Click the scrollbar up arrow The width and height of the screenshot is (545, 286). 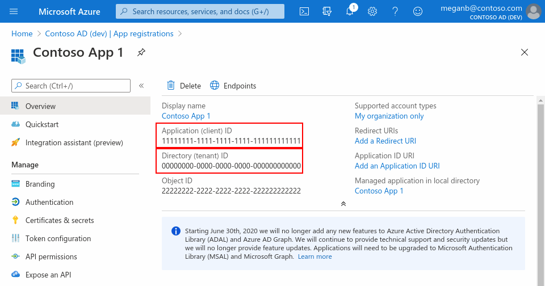pyautogui.click(x=540, y=100)
